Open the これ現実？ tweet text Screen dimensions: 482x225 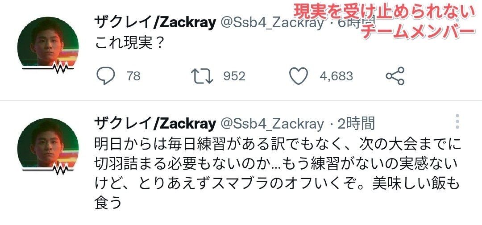pos(129,44)
